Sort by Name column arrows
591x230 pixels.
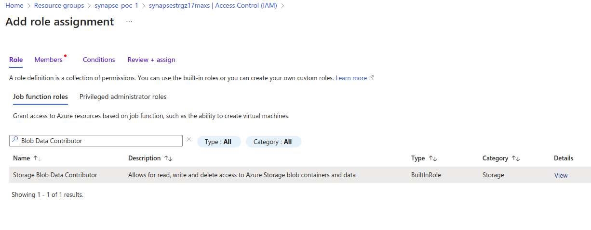(x=38, y=158)
